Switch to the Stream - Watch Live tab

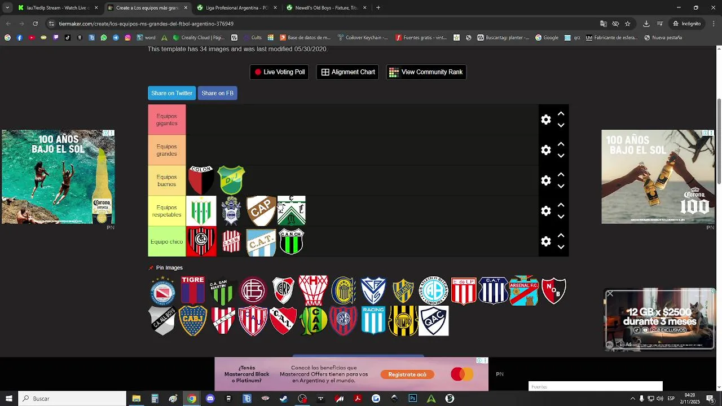pyautogui.click(x=58, y=8)
